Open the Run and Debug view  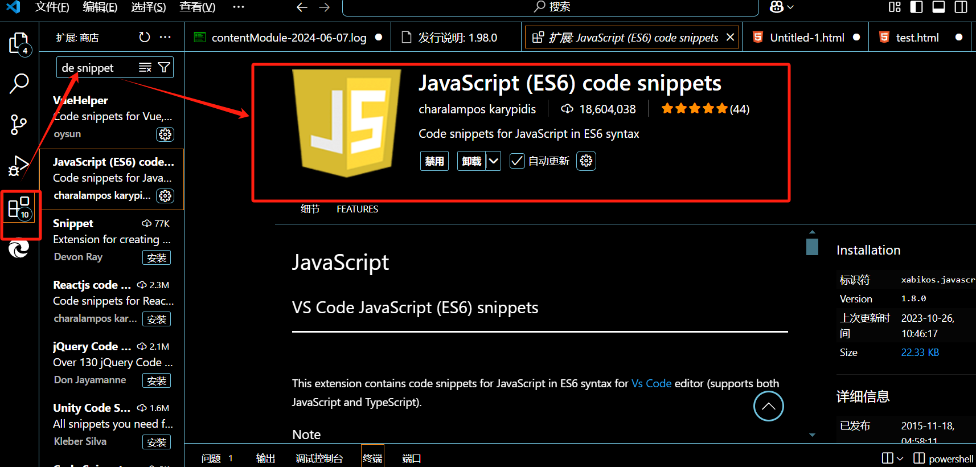coord(19,166)
